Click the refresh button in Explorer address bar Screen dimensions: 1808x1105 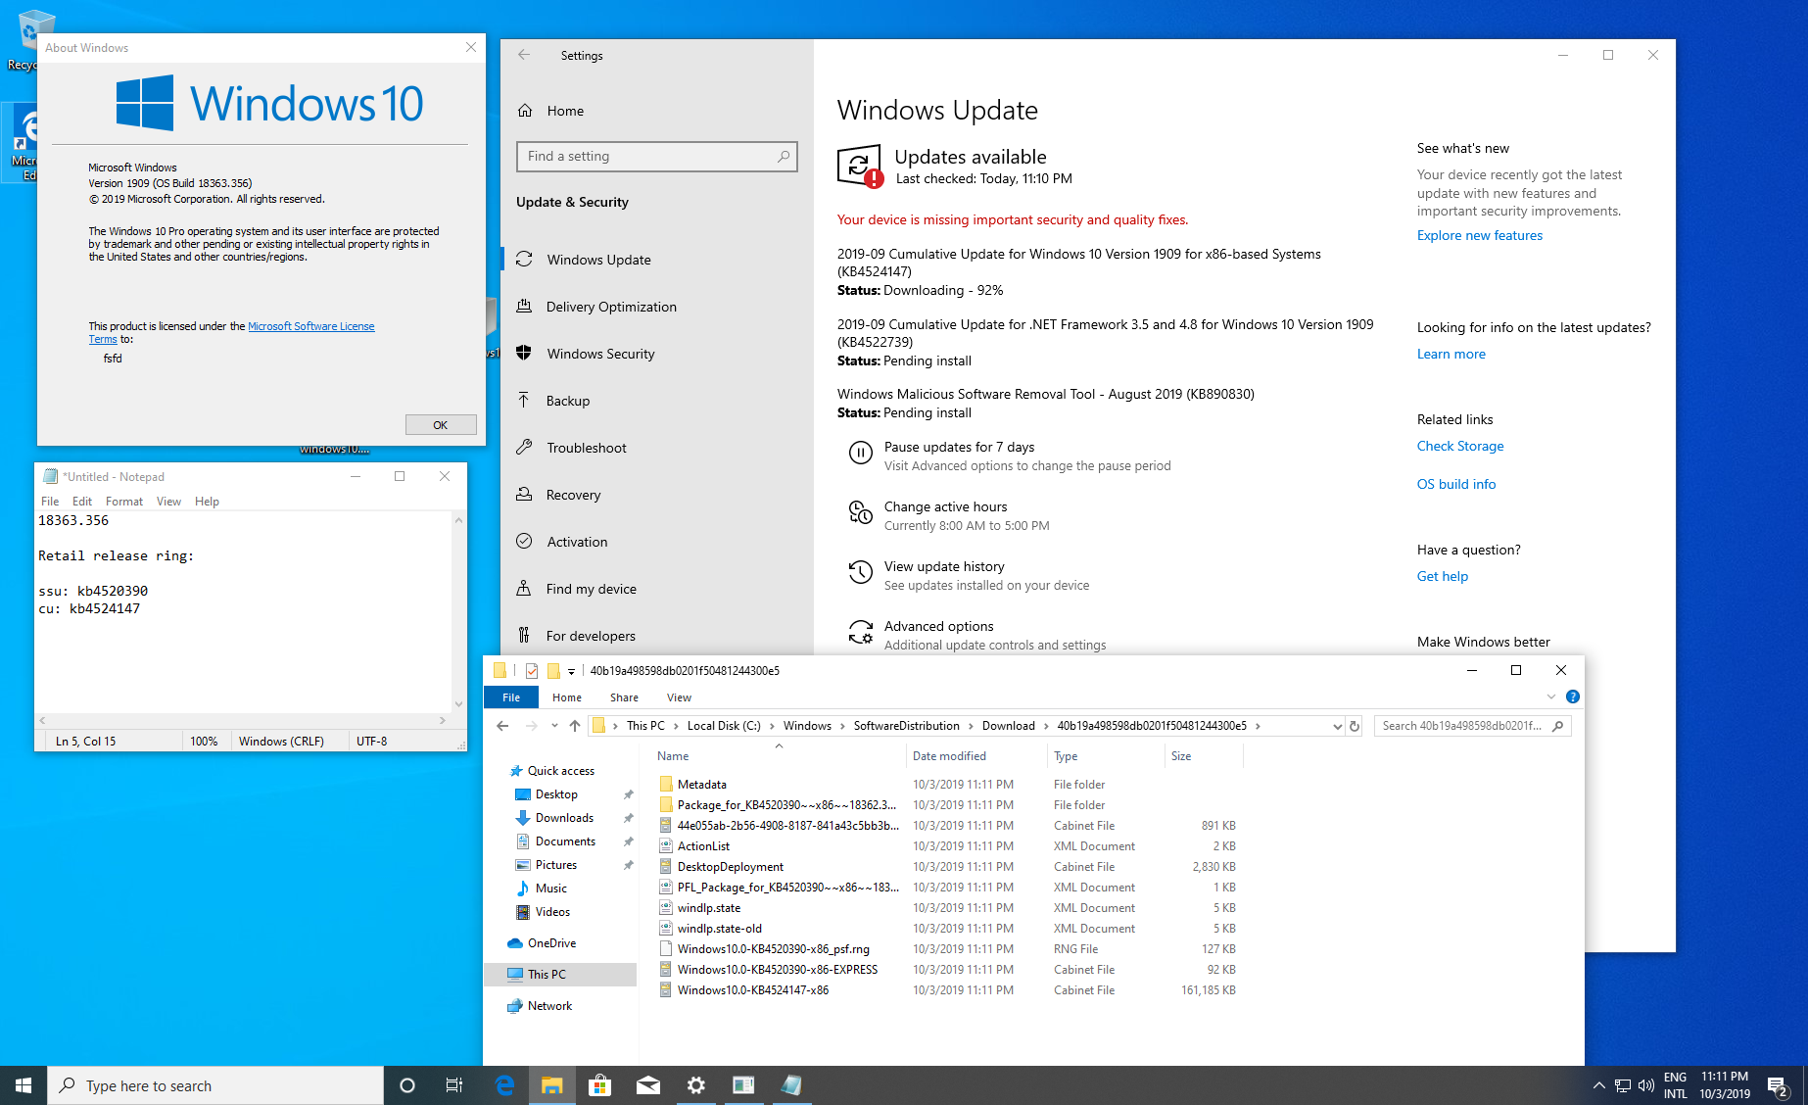tap(1355, 726)
